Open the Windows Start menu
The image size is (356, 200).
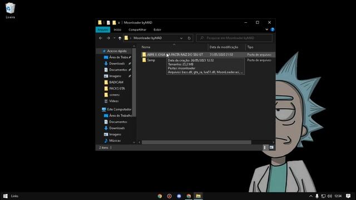point(6,196)
